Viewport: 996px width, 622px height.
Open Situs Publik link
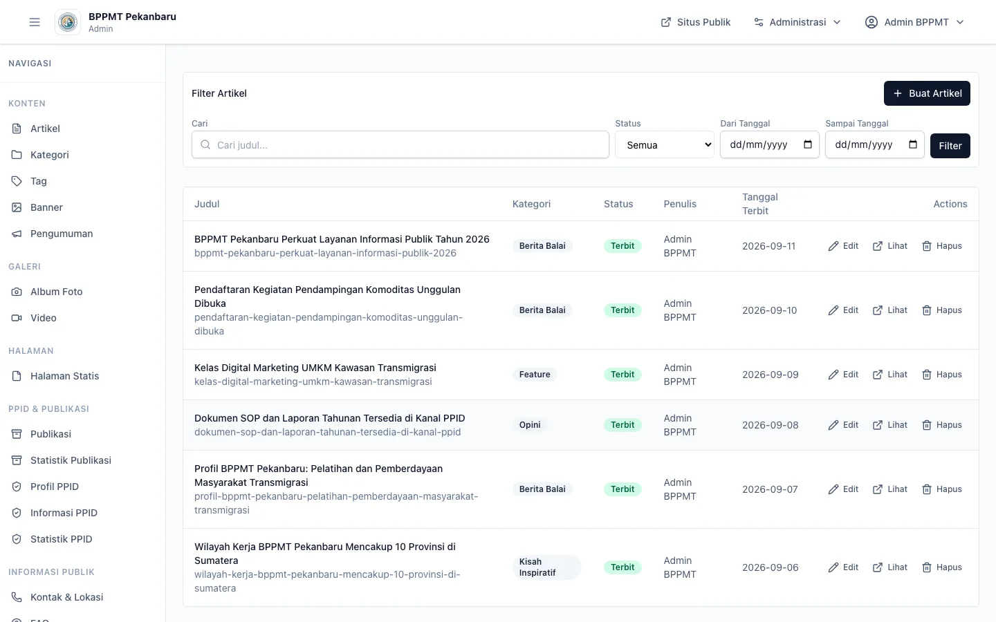point(696,22)
